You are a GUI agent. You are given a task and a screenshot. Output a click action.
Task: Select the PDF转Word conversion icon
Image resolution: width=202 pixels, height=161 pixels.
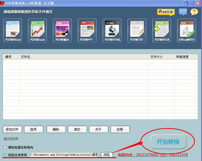pyautogui.click(x=13, y=31)
